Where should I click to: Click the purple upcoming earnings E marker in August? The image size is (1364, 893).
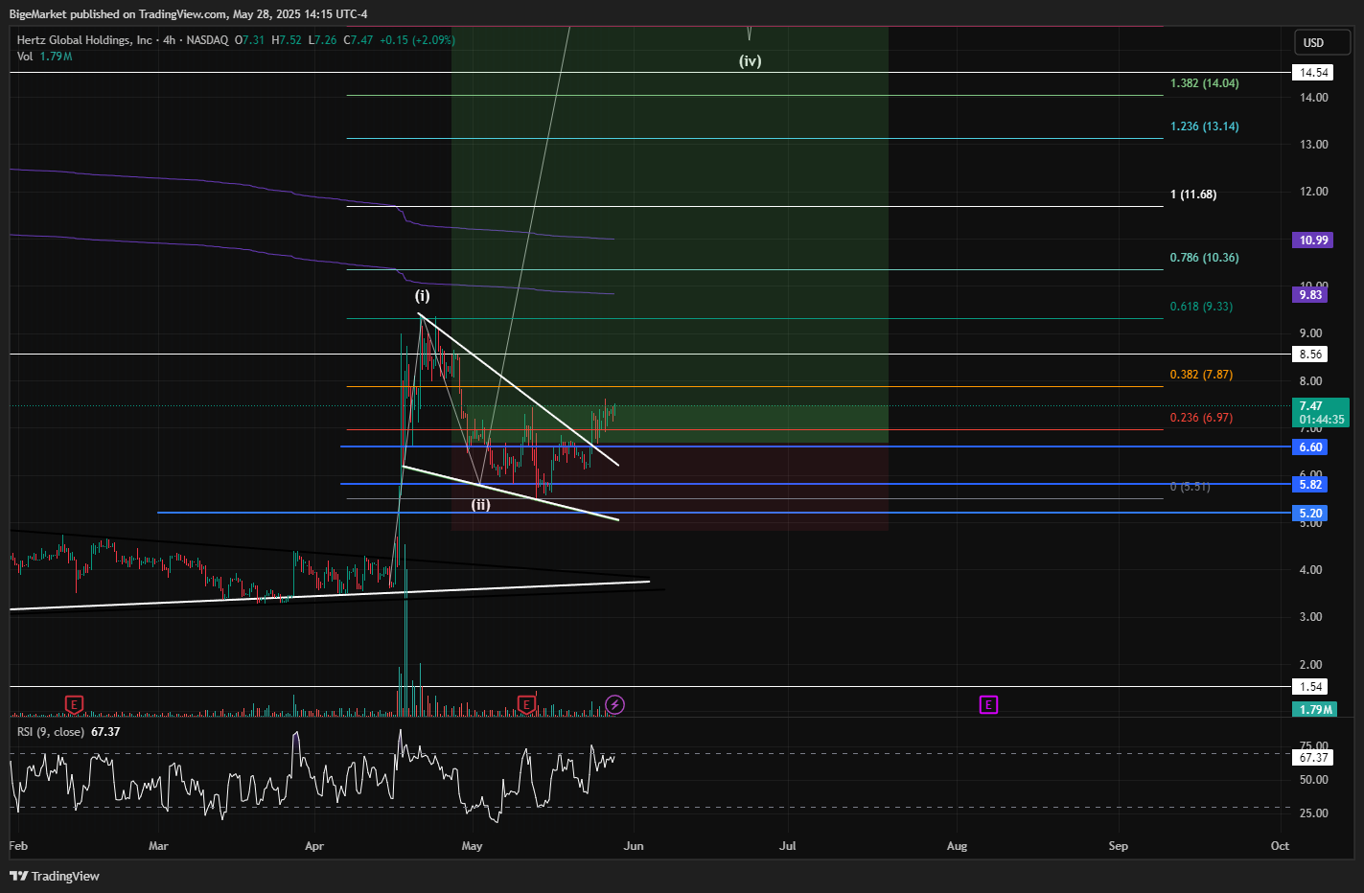point(988,705)
